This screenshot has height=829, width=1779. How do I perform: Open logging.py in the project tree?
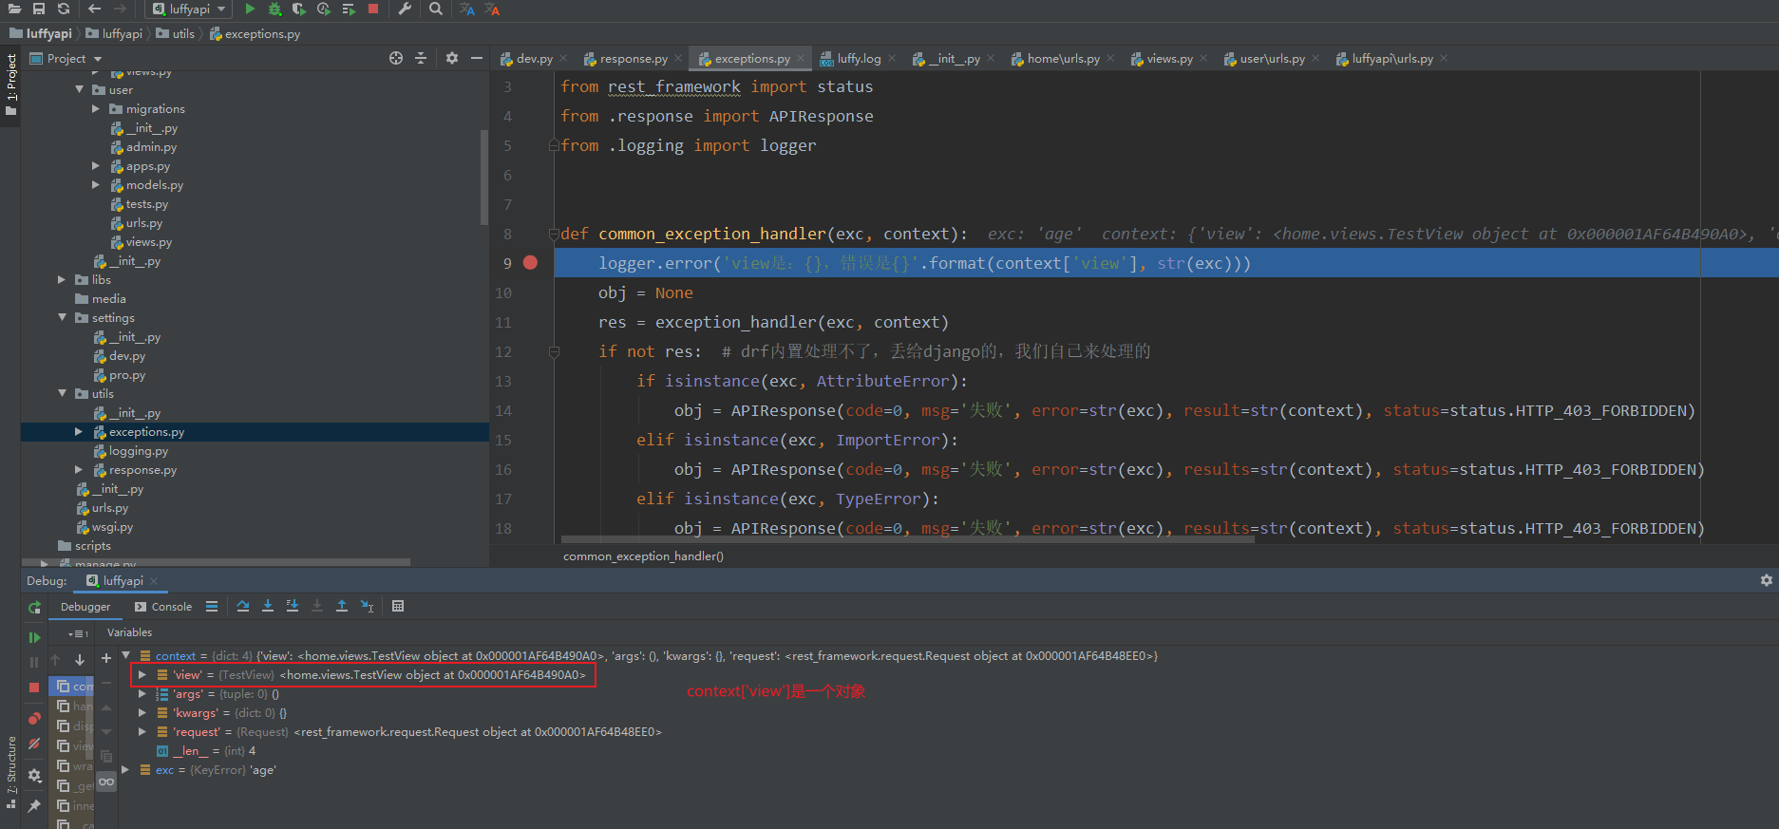(138, 451)
